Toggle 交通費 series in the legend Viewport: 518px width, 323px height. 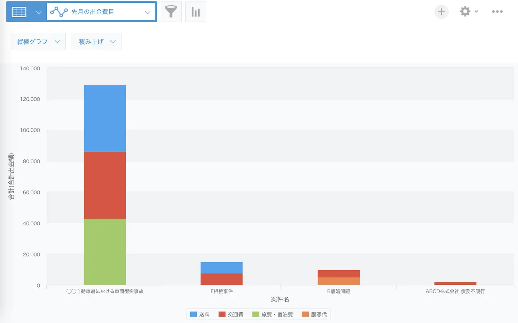(x=231, y=314)
